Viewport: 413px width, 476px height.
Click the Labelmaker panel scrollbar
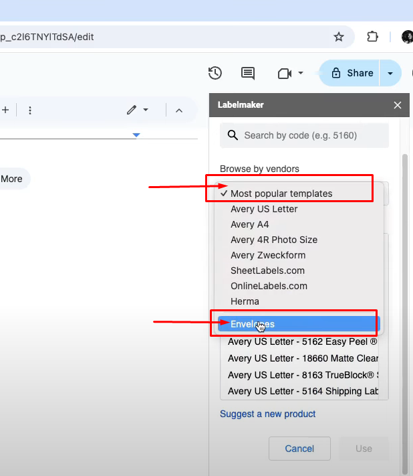point(405,314)
